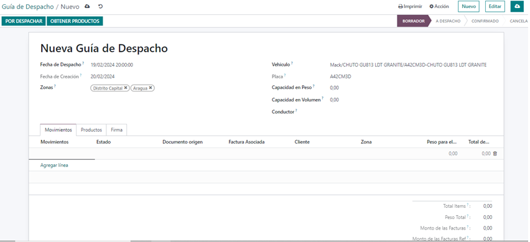This screenshot has width=530, height=242.
Task: Click the Fecha de Creación value 20/02/2024
Action: tap(103, 77)
